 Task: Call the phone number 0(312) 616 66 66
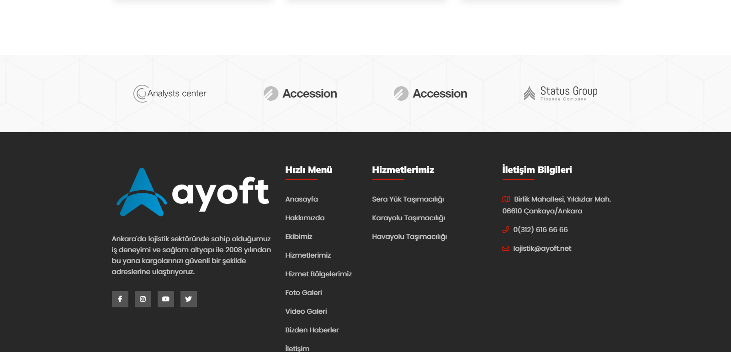(x=540, y=230)
